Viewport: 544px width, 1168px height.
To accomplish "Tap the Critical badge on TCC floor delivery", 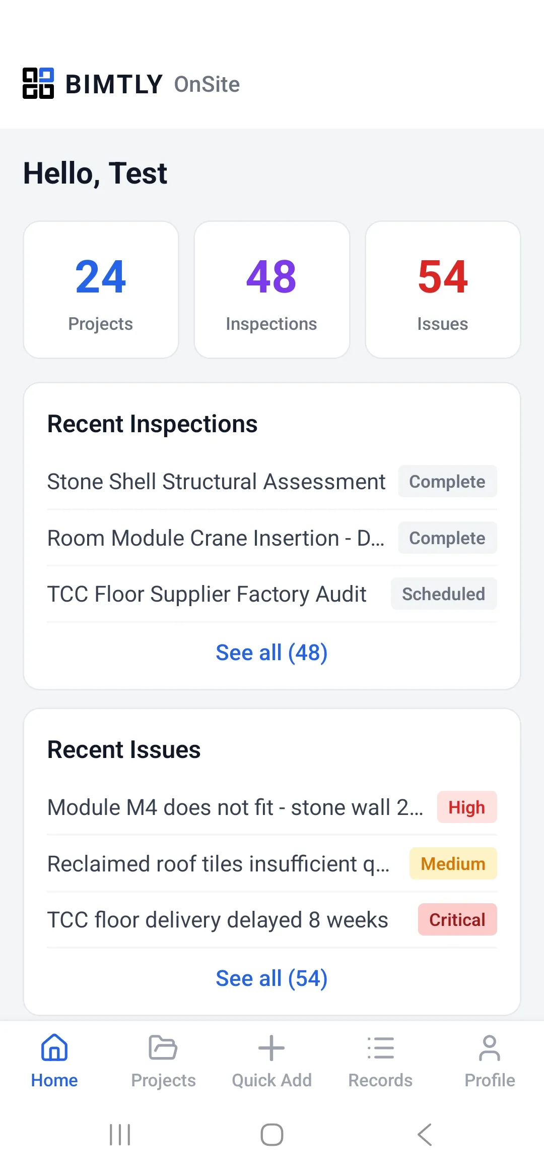I will (457, 920).
